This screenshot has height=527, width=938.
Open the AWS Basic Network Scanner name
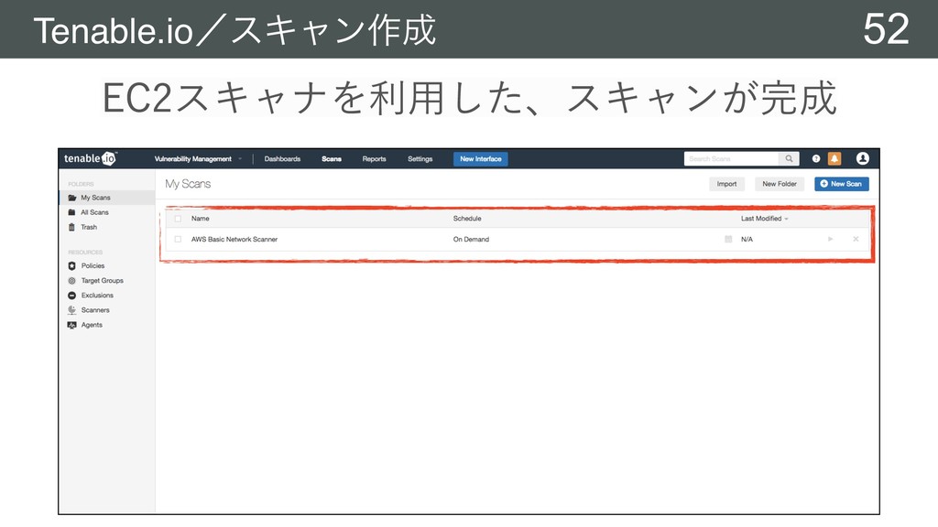[x=234, y=239]
